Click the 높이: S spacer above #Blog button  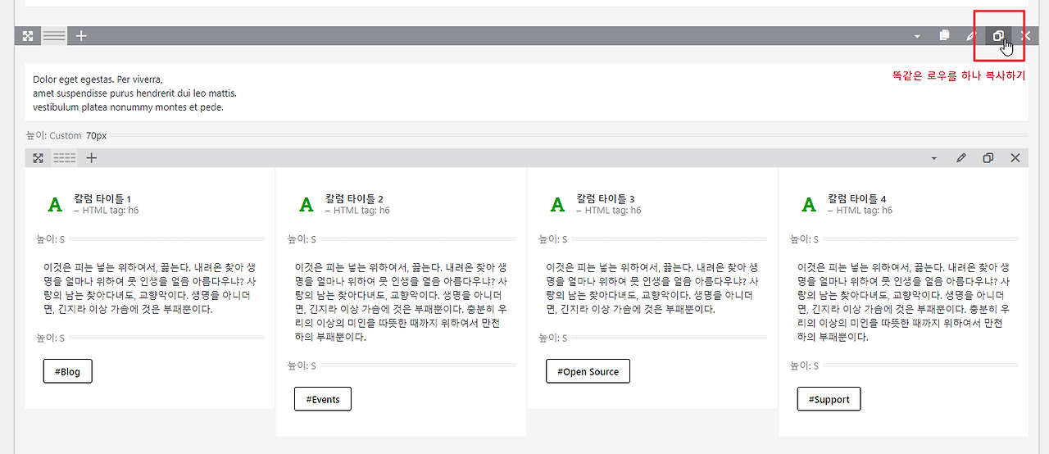pyautogui.click(x=150, y=338)
